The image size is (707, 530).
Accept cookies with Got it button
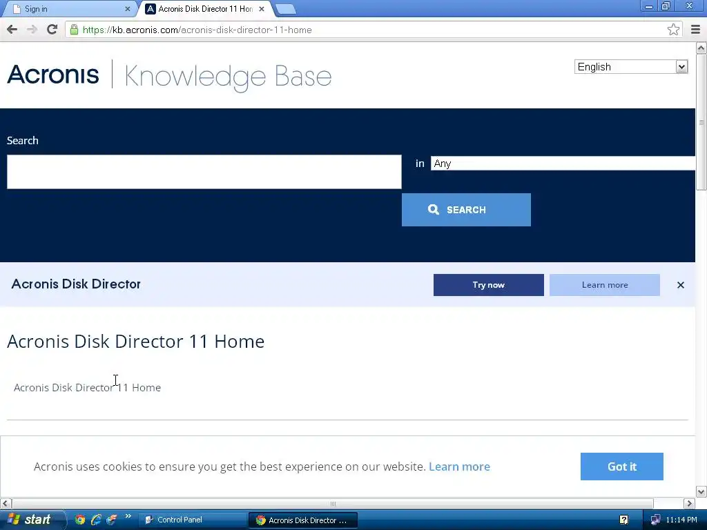622,467
